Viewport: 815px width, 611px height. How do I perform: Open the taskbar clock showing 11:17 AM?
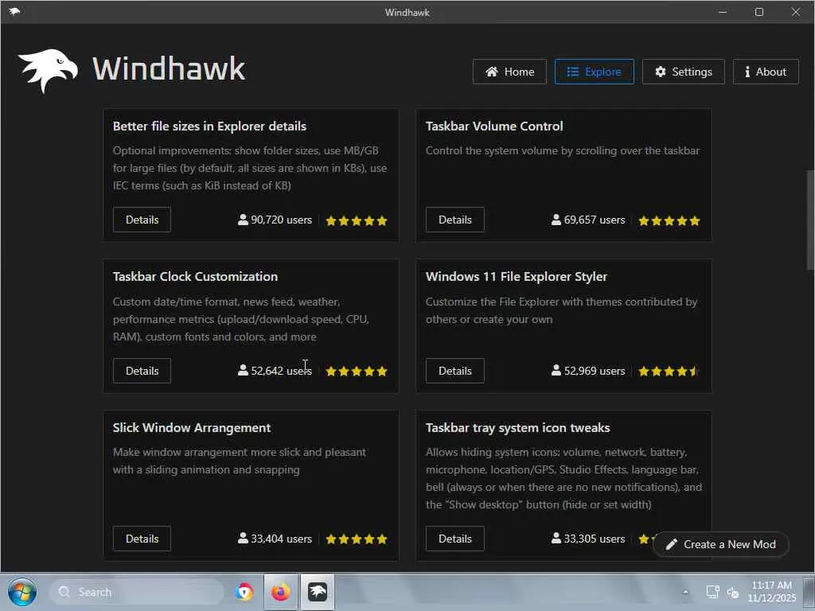(x=772, y=592)
